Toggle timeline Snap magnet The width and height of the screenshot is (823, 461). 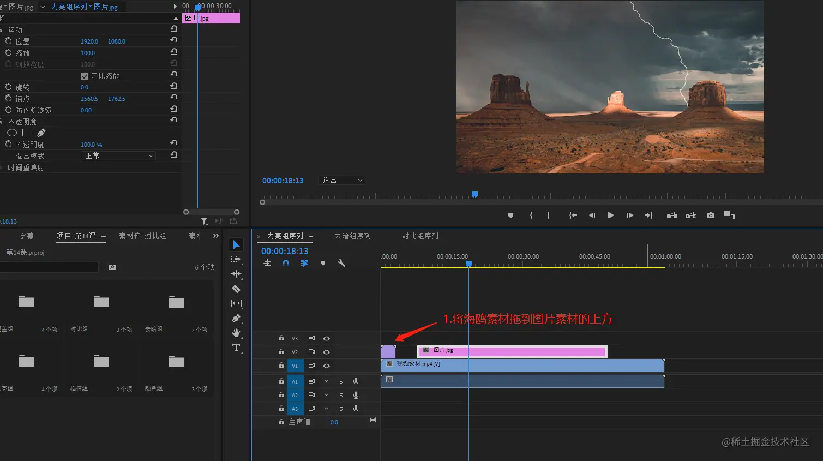(x=286, y=263)
